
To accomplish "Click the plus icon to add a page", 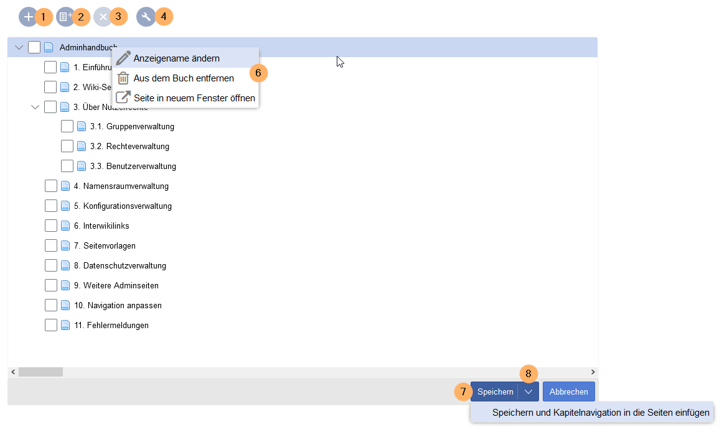I will click(28, 17).
